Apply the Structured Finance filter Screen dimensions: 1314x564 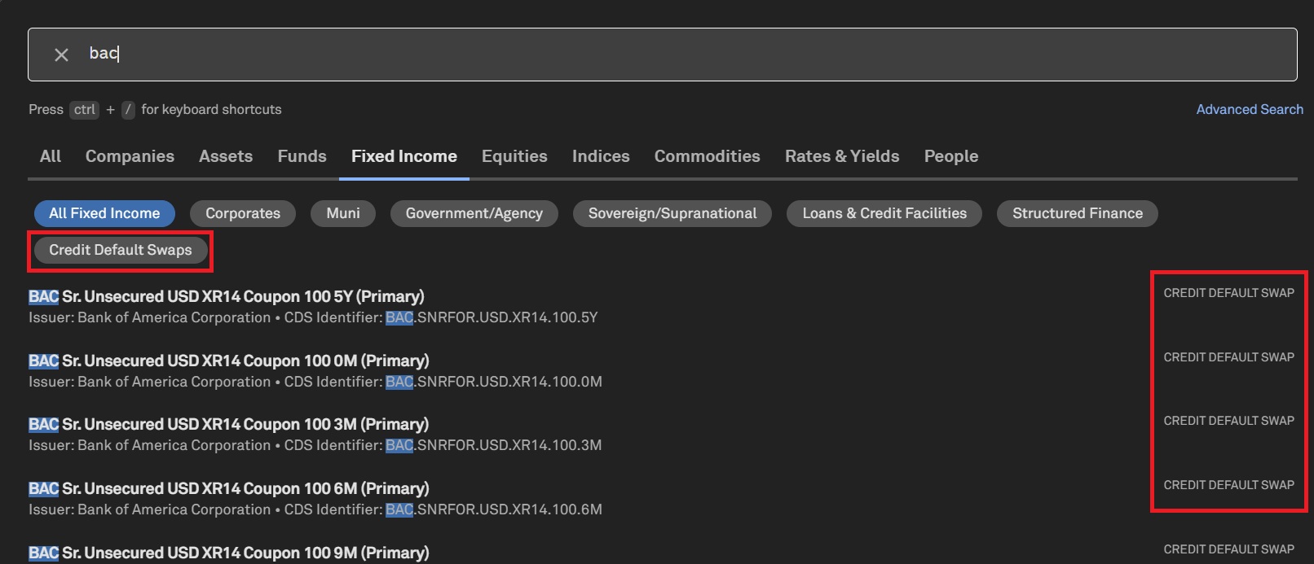[1077, 213]
